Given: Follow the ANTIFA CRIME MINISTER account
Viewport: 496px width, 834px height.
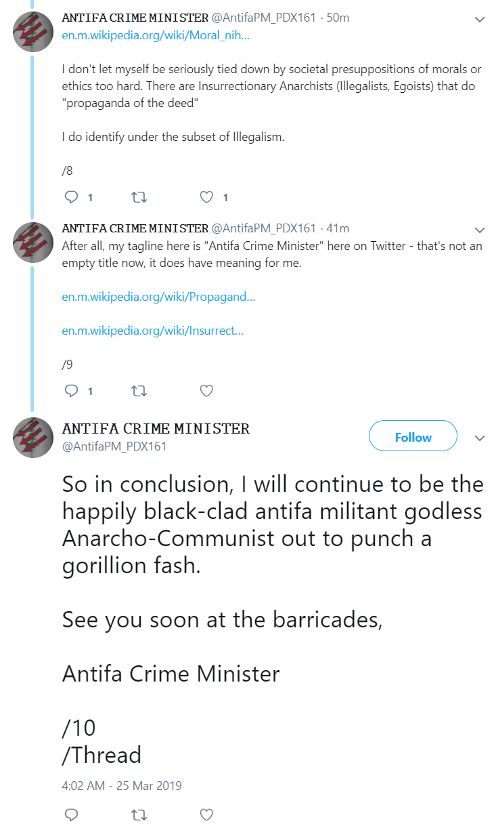Looking at the screenshot, I should pos(413,437).
